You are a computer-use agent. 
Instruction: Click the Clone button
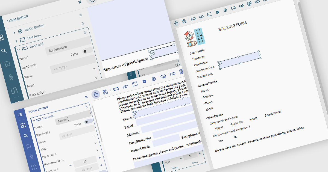[x=195, y=162]
